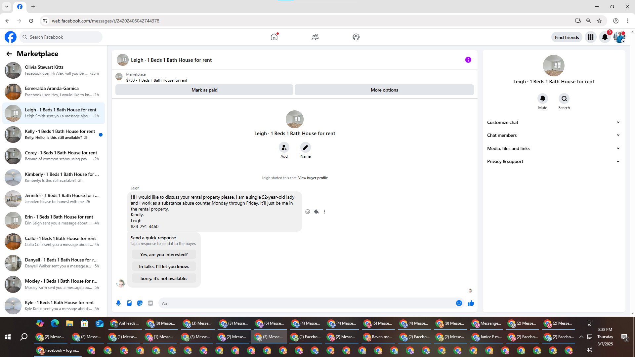
Task: Open Corey's House for rent conversation
Action: click(x=54, y=156)
